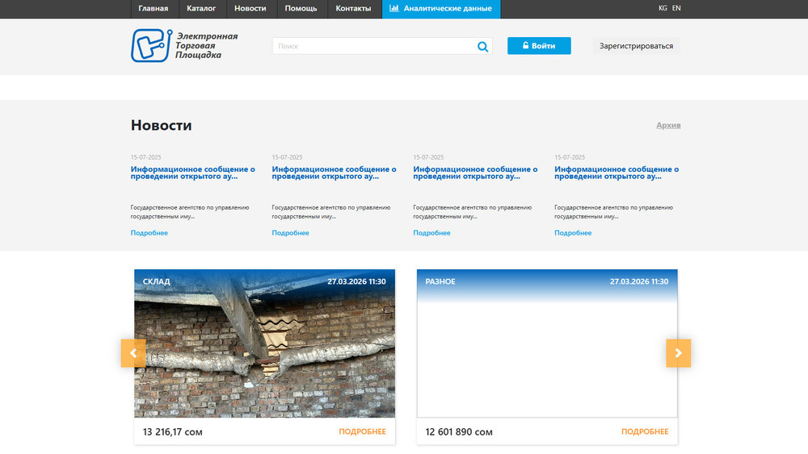Click into the Поиск search field
808x454 pixels.
373,47
